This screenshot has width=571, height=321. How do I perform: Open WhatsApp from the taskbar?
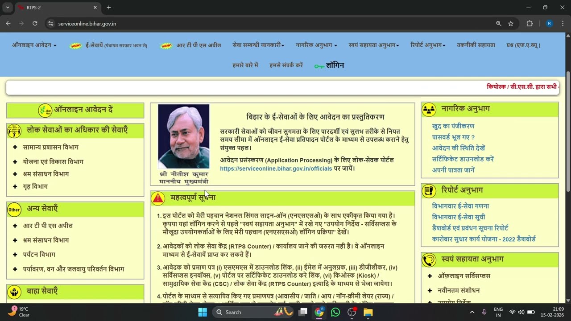pos(335,312)
